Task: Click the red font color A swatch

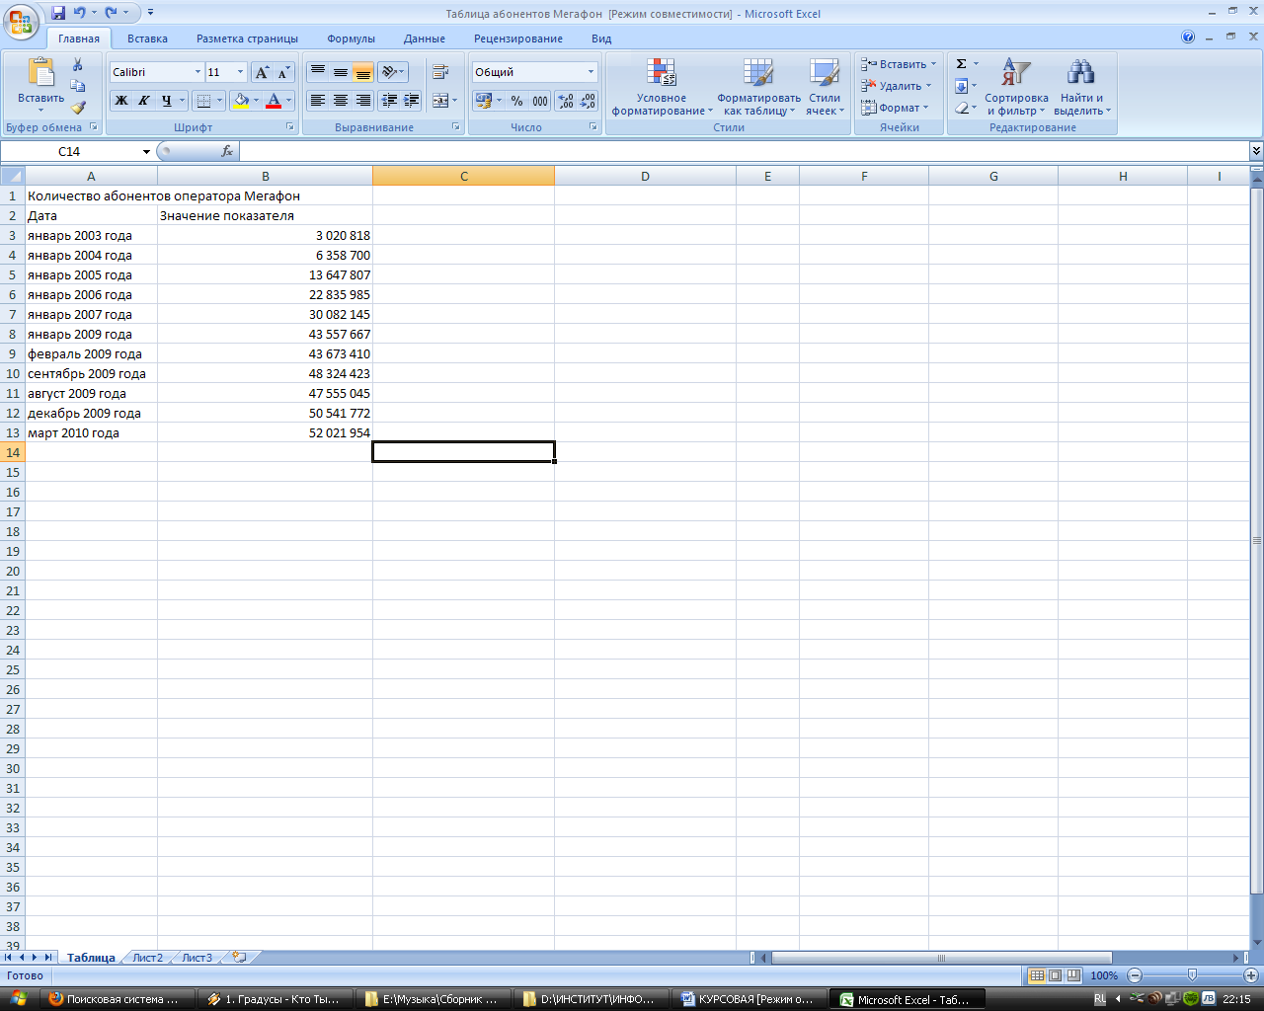Action: (x=274, y=101)
